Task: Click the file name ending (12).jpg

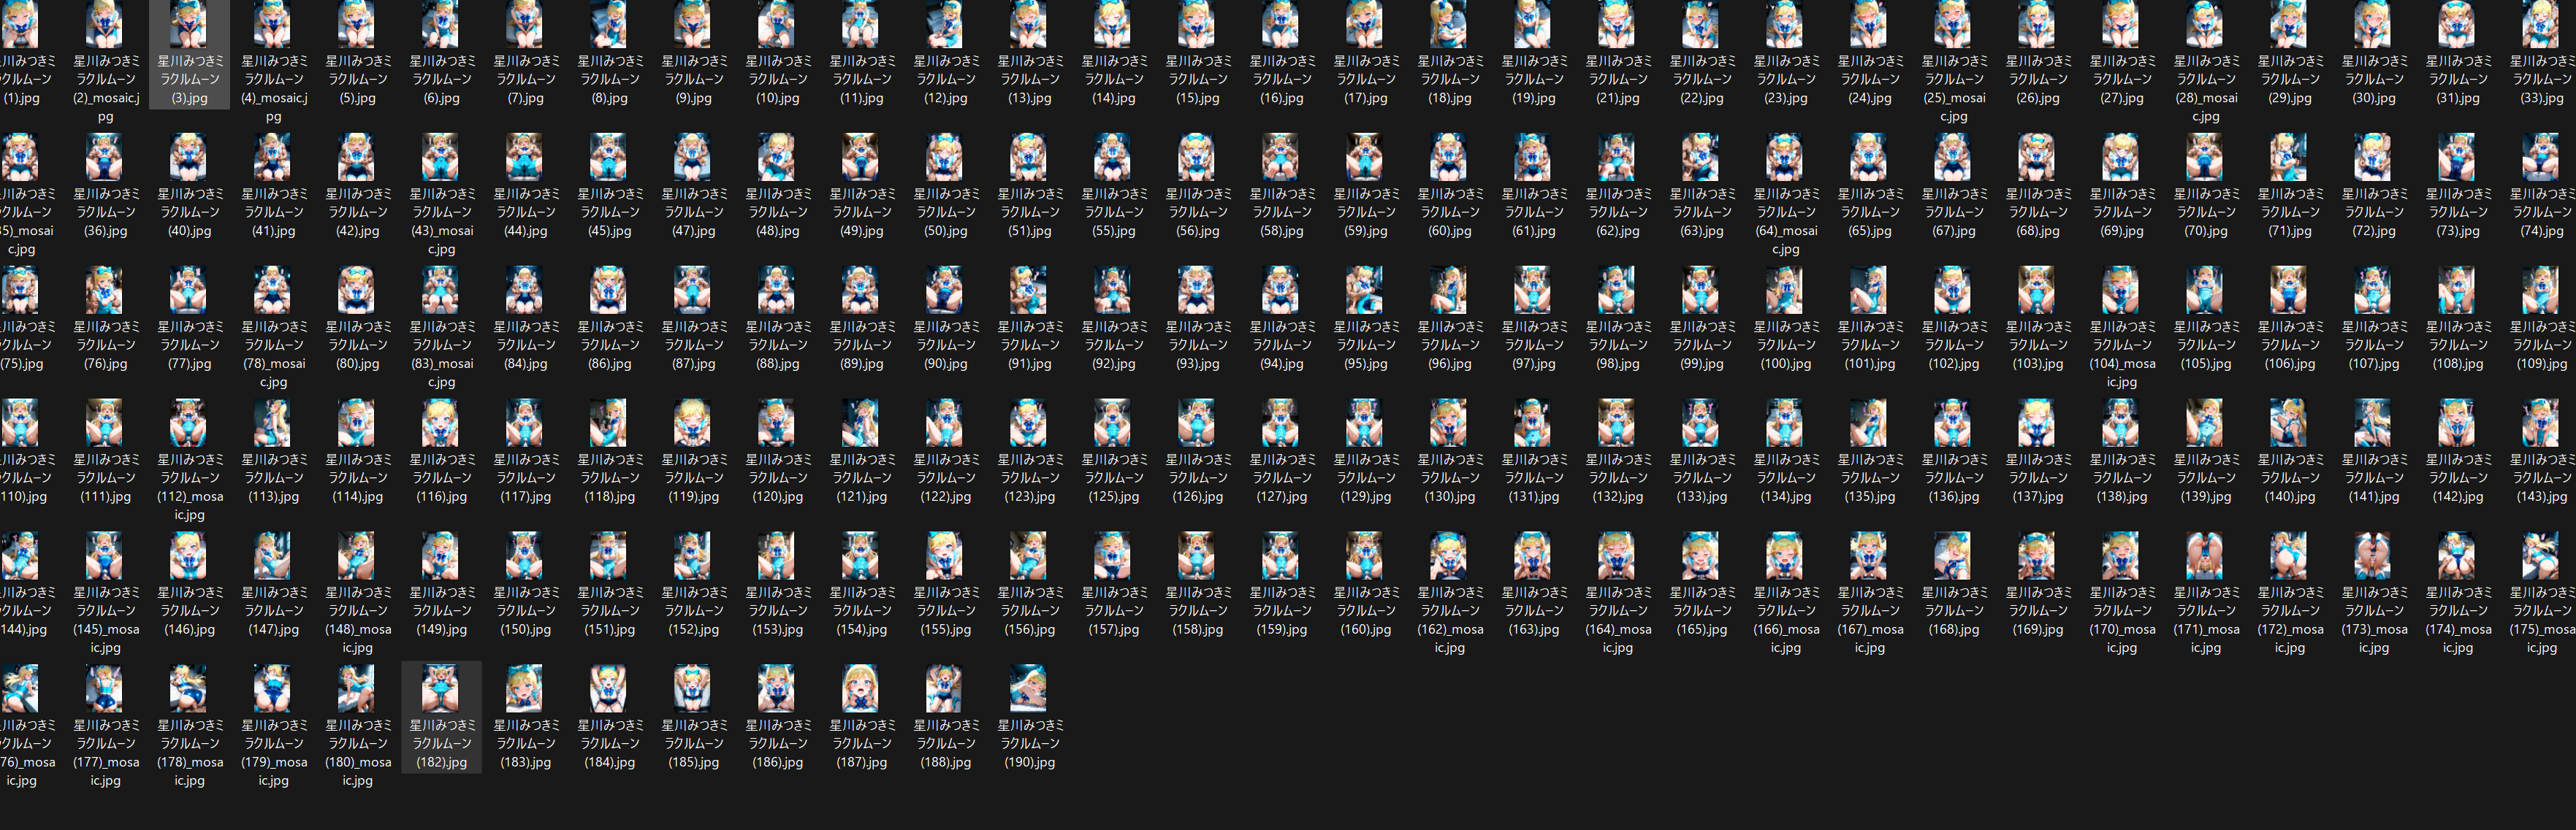Action: [x=945, y=80]
